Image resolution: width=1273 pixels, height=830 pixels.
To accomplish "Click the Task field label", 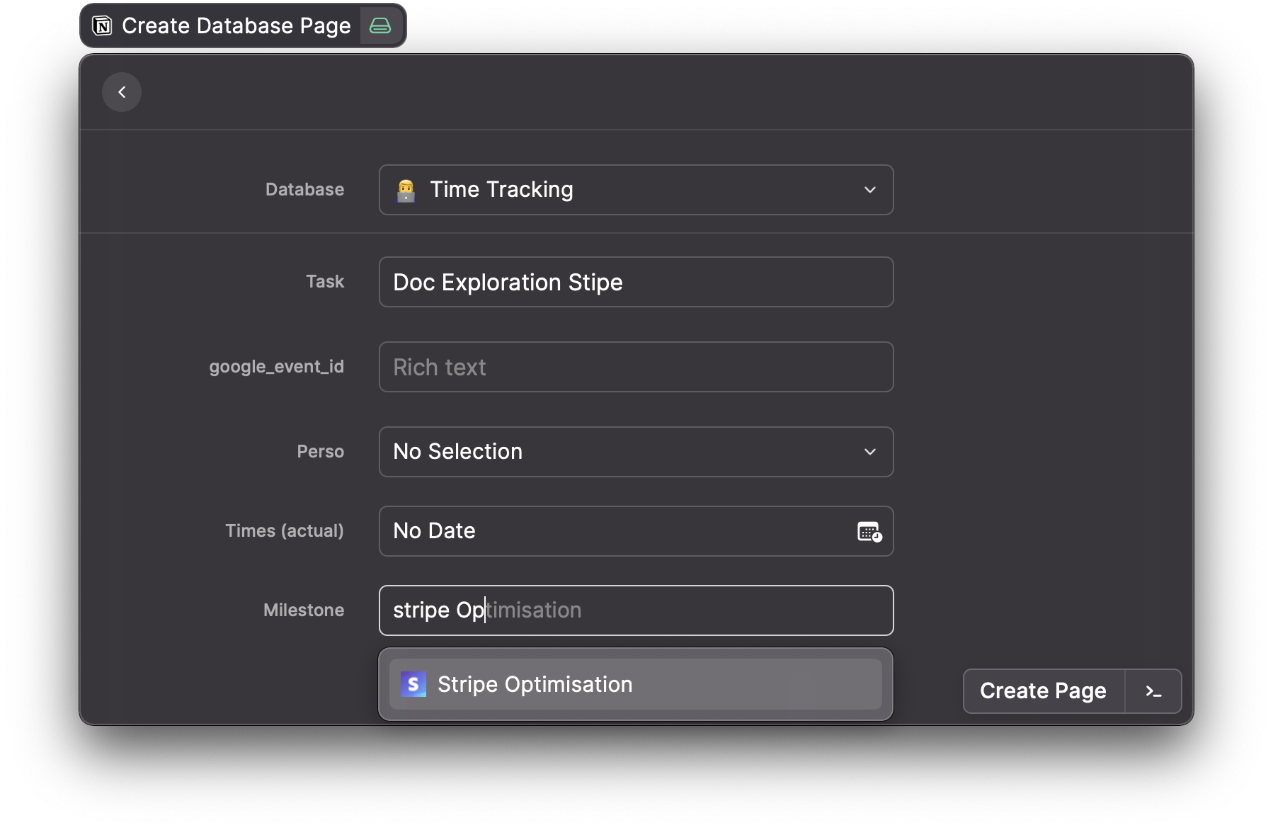I will tap(325, 282).
